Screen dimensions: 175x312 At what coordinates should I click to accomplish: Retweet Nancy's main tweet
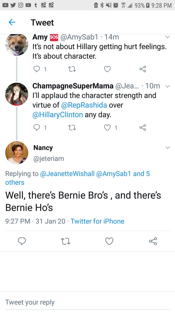tap(65, 241)
